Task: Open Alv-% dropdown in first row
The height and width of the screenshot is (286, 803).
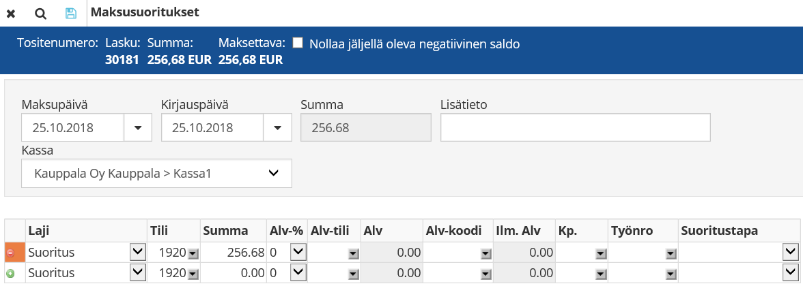Action: [297, 253]
